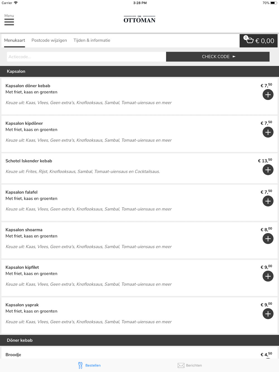The image size is (279, 372).
Task: Select the Menukaart tab
Action: click(15, 40)
